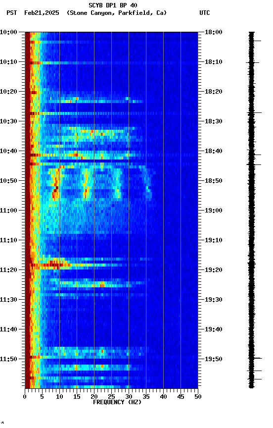This screenshot has width=273, height=428.
Task: Click the "19:00" UTC time label
Action: [213, 211]
